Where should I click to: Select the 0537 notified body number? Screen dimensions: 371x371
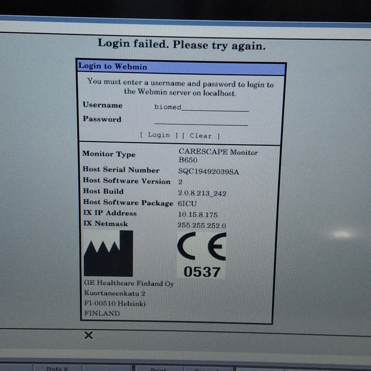[x=201, y=272]
